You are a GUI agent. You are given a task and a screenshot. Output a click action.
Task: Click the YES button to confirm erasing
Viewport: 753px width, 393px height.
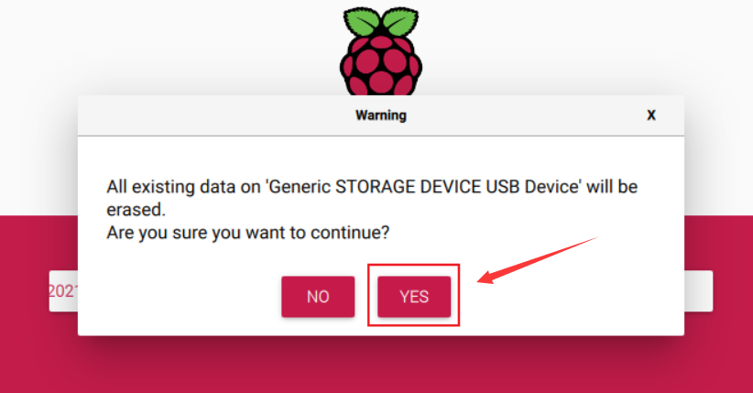click(414, 297)
